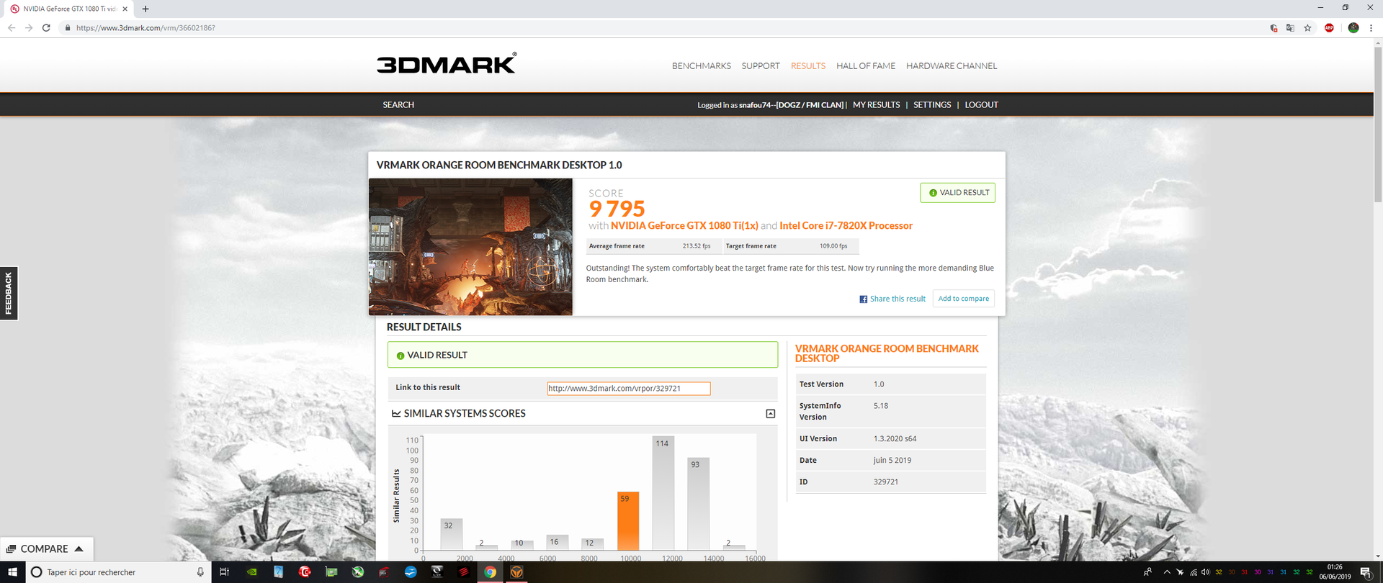Image resolution: width=1383 pixels, height=583 pixels.
Task: Click the Orange Room benchmark thumbnail
Action: 470,247
